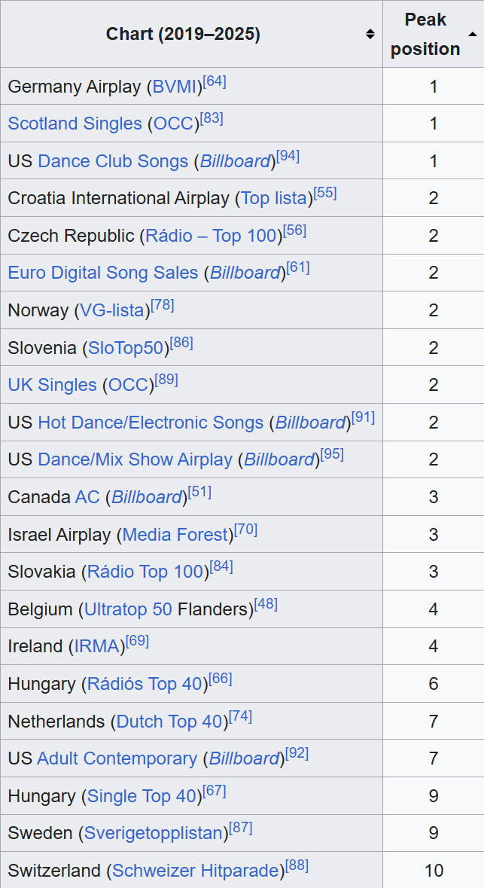Viewport: 484px width, 888px height.
Task: Open Euro Digital Song Sales link
Action: (x=103, y=273)
